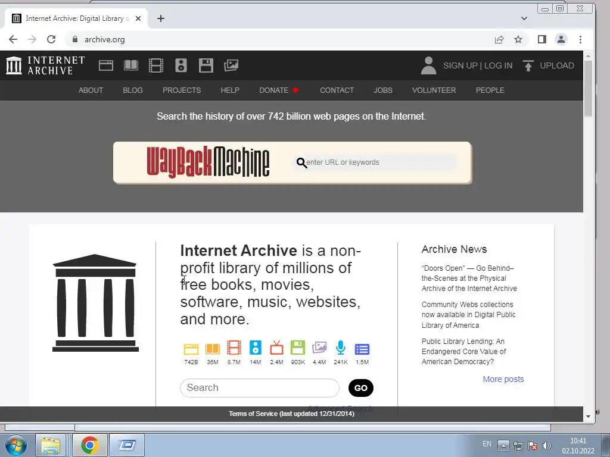Screen dimensions: 610x457
Task: Open the tab search chevron dropdown
Action: [524, 18]
